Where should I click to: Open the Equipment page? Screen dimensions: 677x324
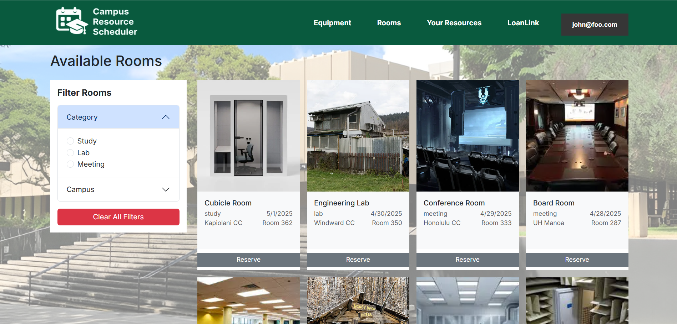(332, 23)
